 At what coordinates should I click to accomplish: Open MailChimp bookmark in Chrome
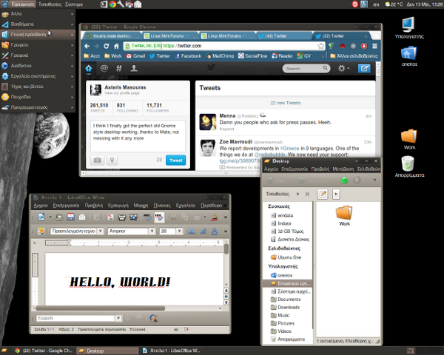click(x=220, y=56)
